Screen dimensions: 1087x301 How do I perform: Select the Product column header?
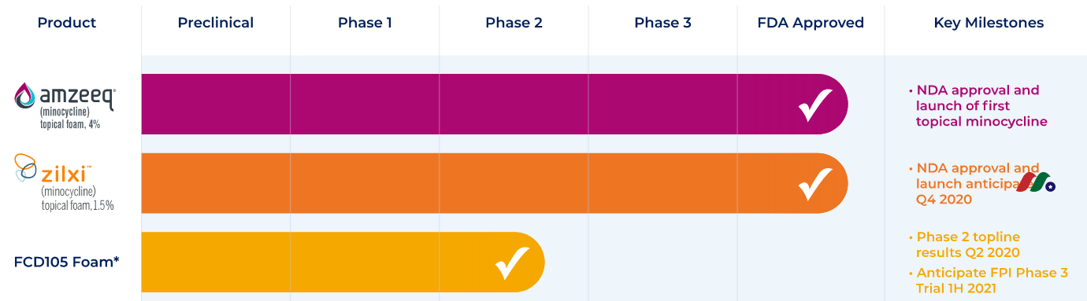click(x=67, y=23)
